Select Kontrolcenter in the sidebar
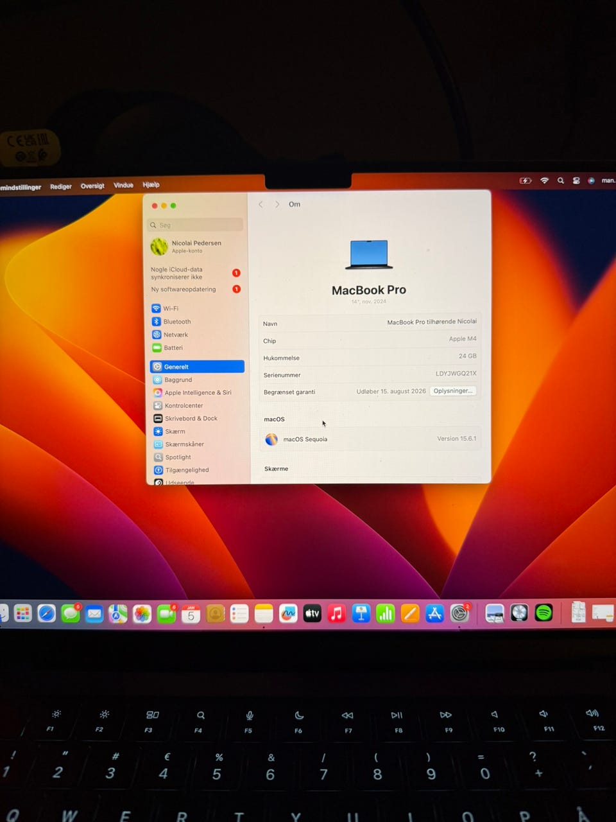This screenshot has width=616, height=822. 197,405
